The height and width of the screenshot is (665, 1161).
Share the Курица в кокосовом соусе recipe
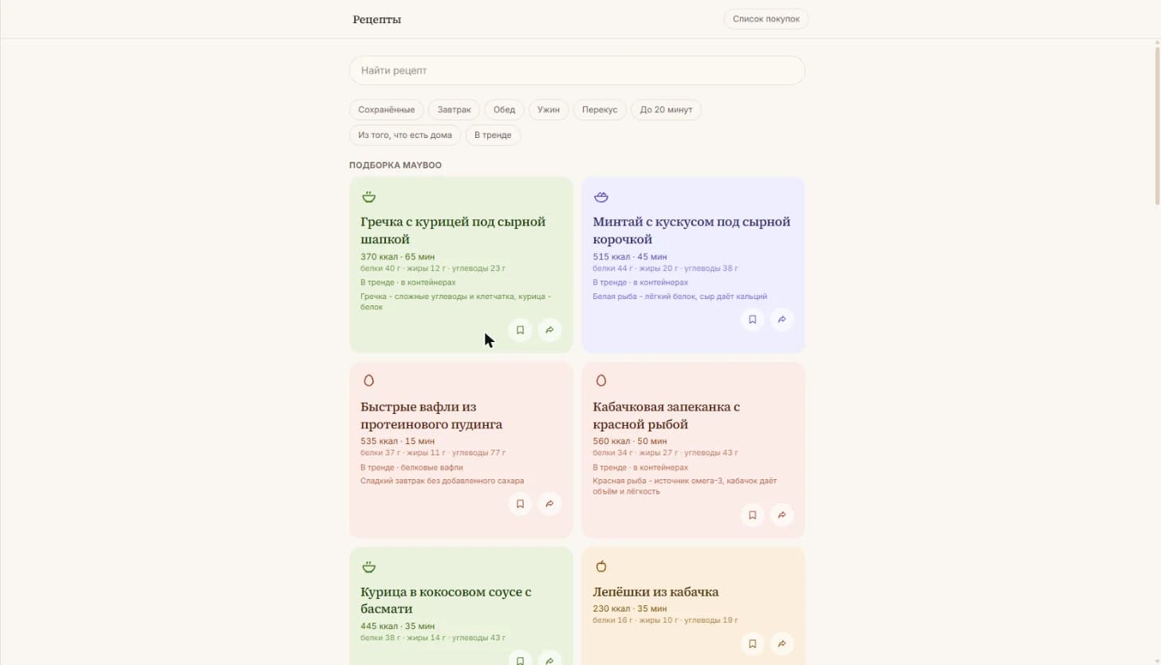549,658
